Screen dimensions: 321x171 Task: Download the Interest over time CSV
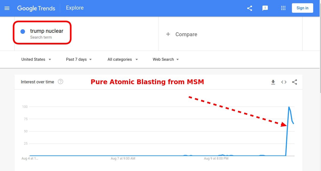point(273,82)
